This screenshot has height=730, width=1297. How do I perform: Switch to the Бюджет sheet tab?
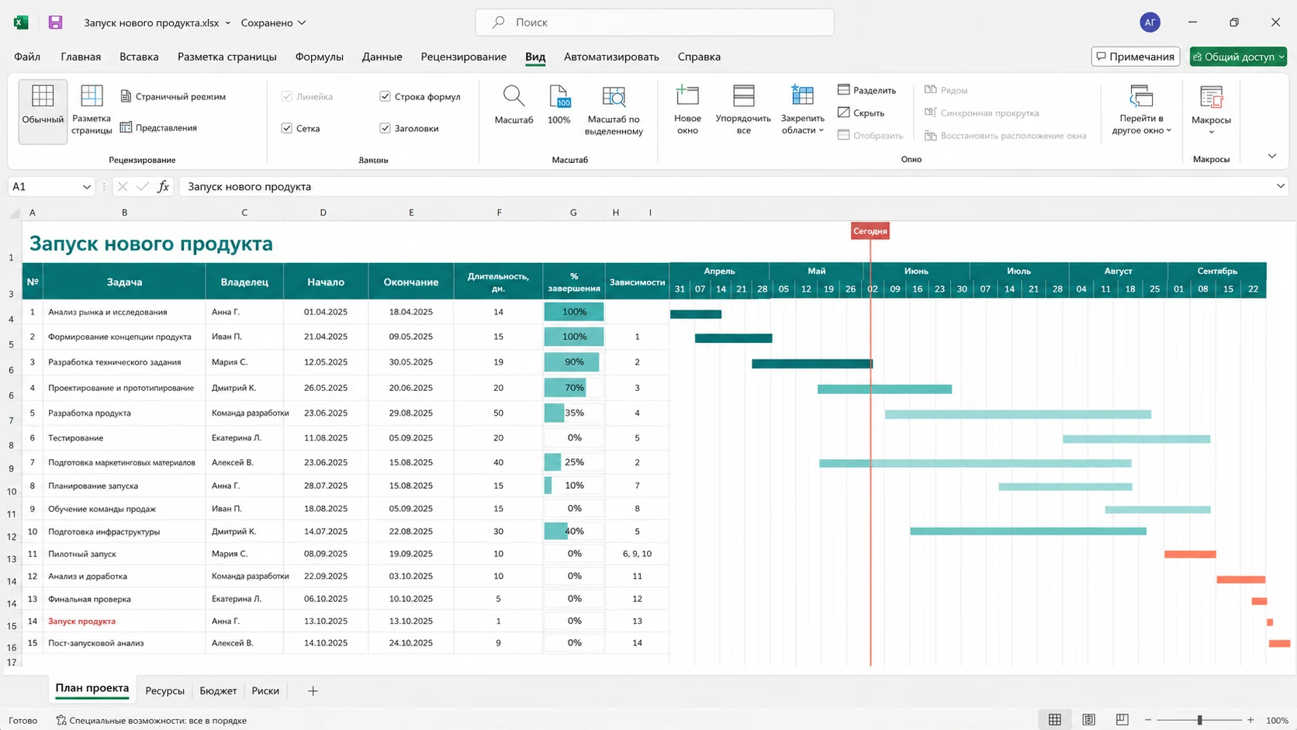[218, 690]
